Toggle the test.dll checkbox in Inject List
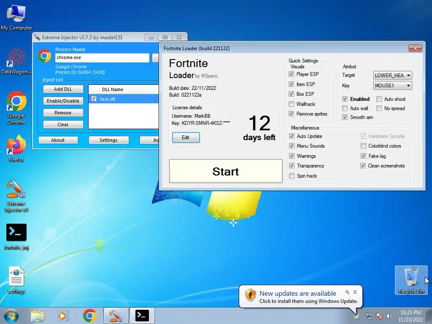This screenshot has height=324, width=432. (94, 99)
